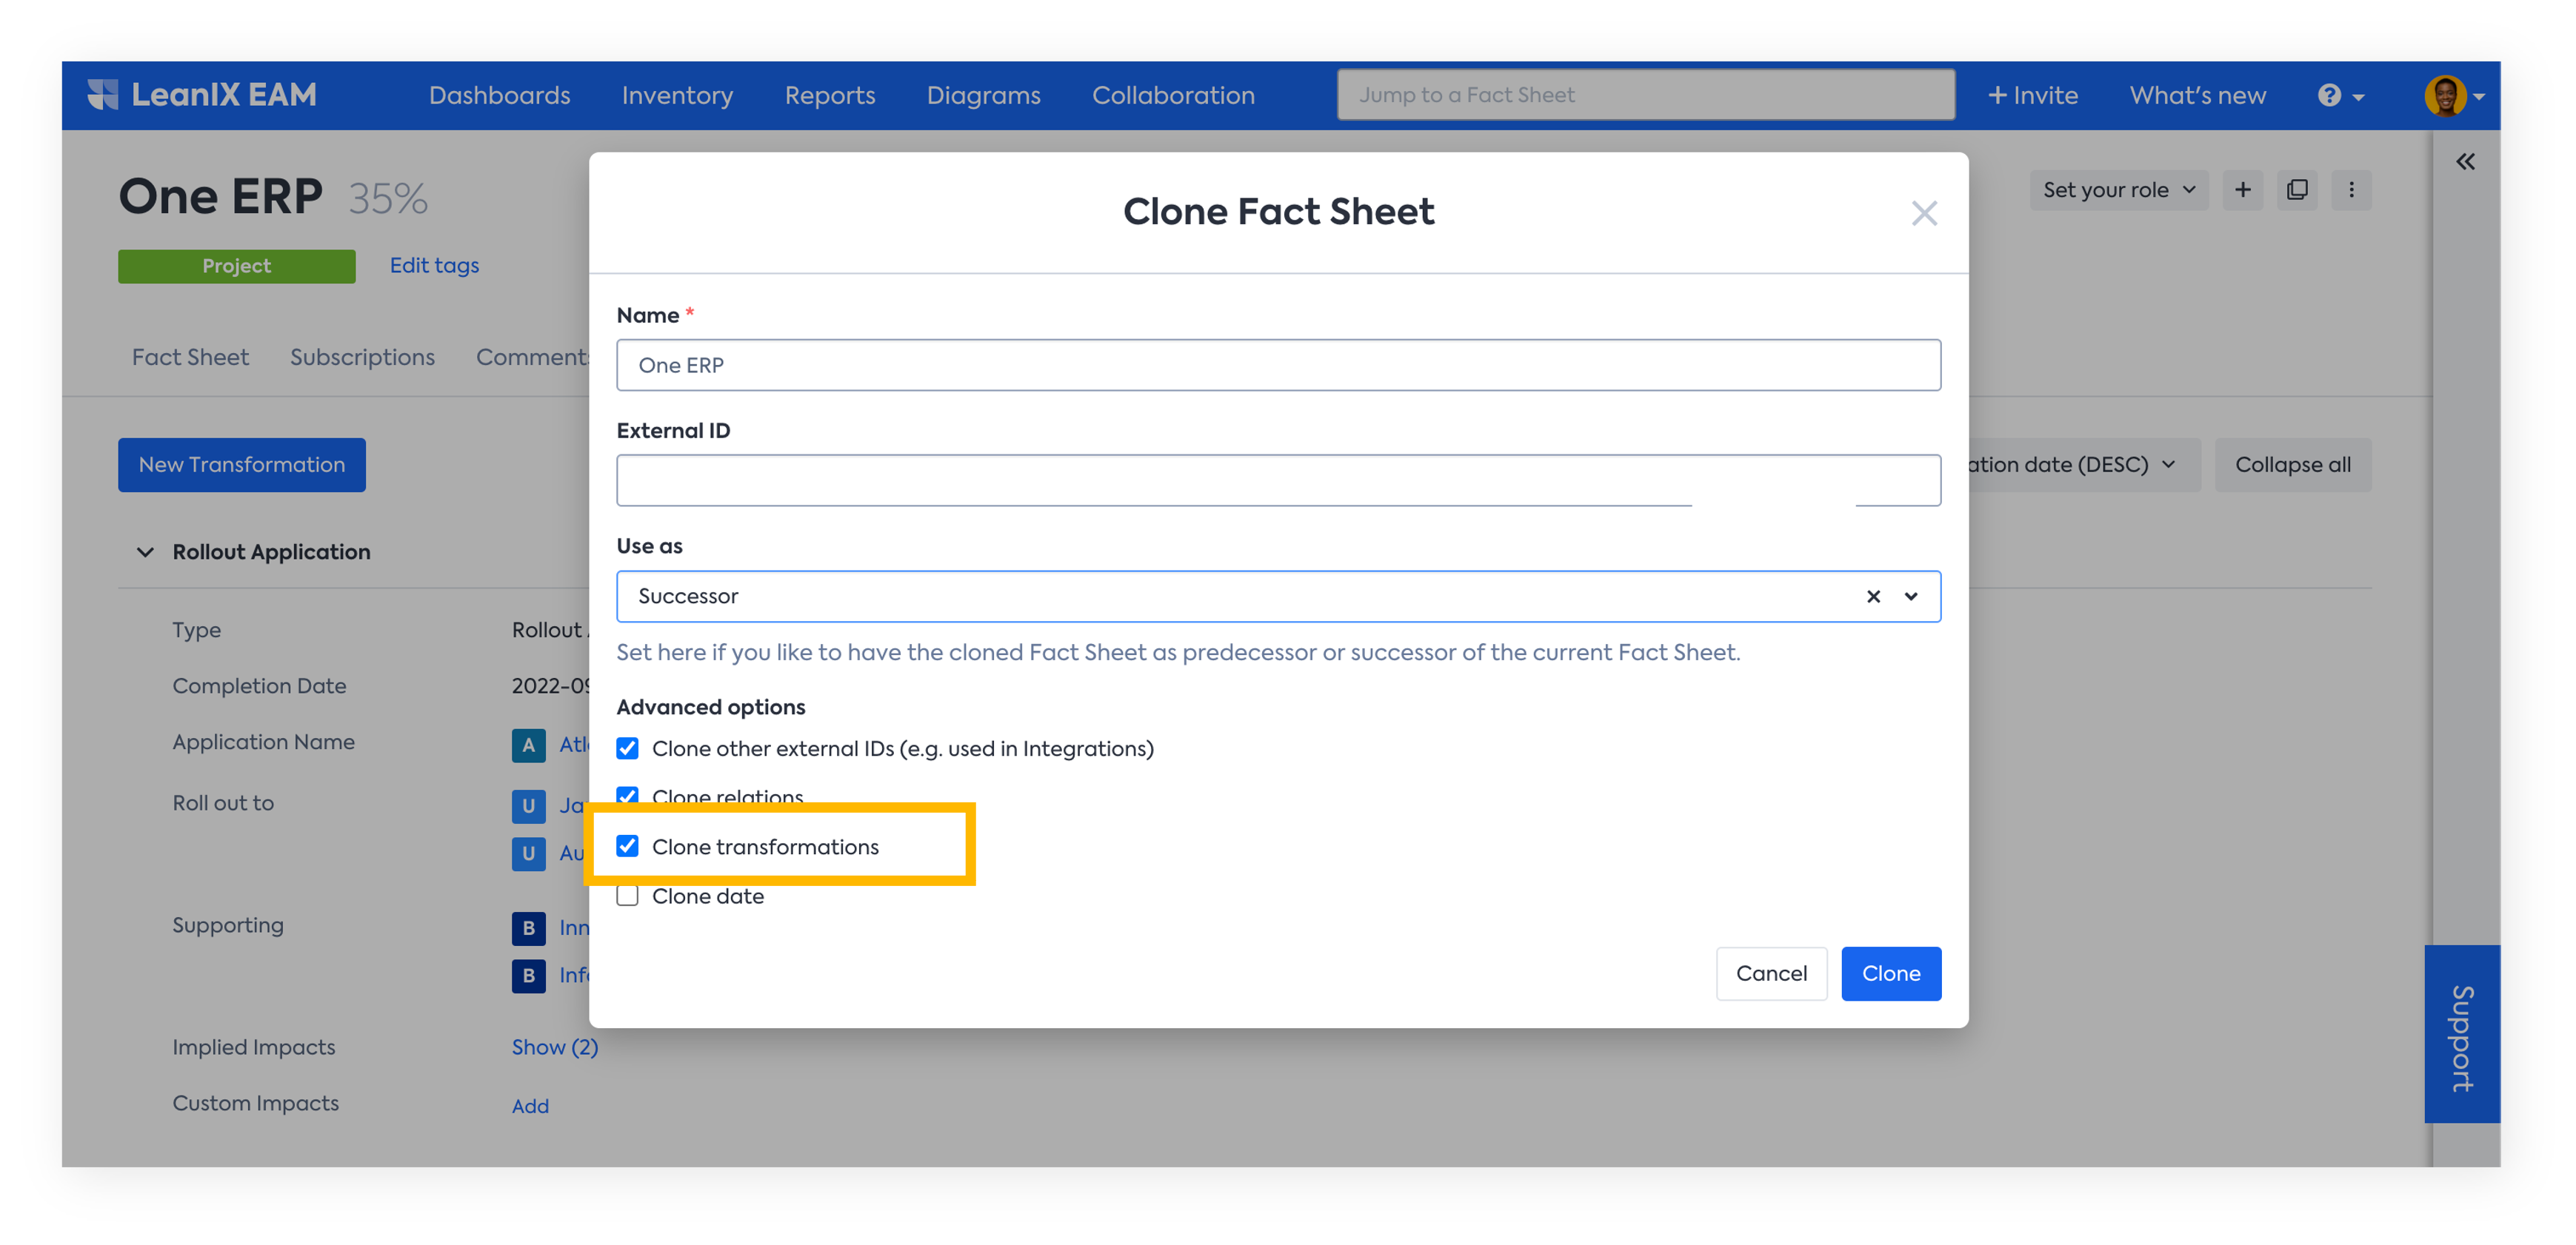
Task: Click the New Transformation button
Action: pyautogui.click(x=241, y=465)
